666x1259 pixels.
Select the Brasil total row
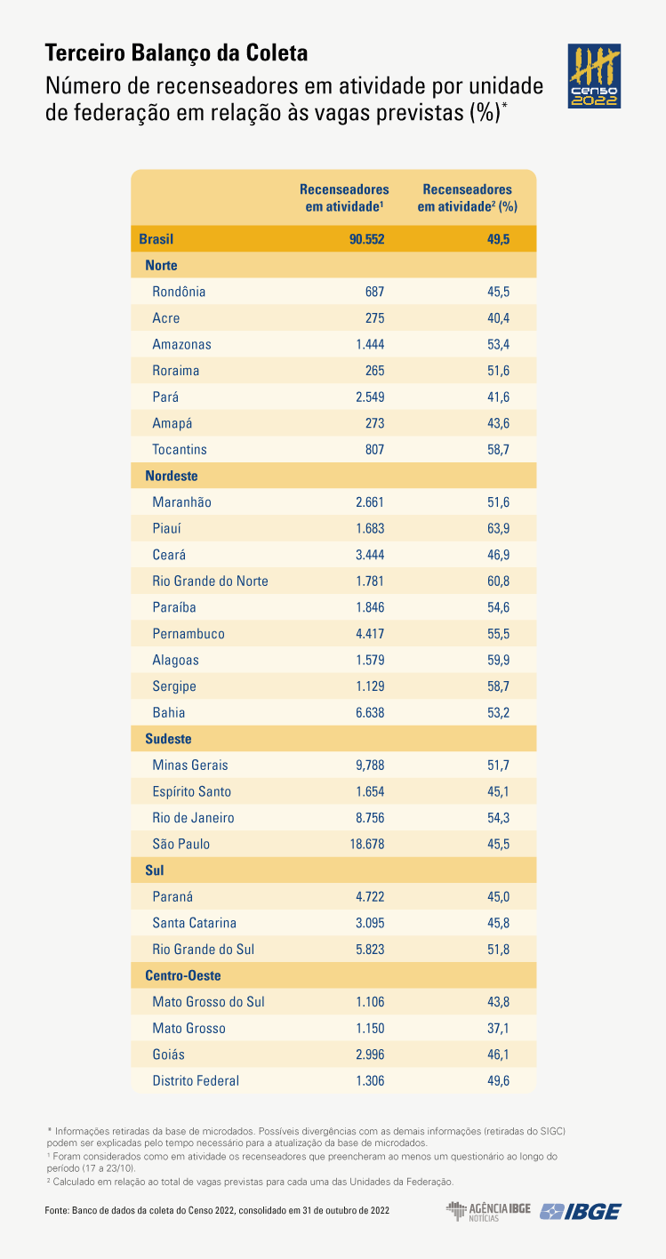pos(156,239)
